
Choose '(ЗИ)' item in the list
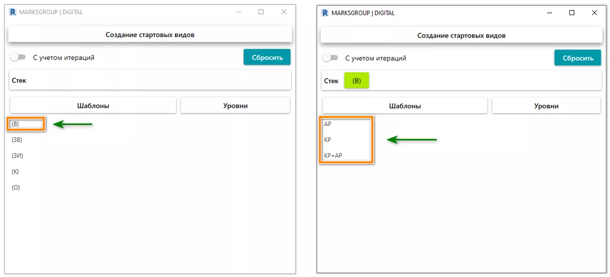[17, 156]
